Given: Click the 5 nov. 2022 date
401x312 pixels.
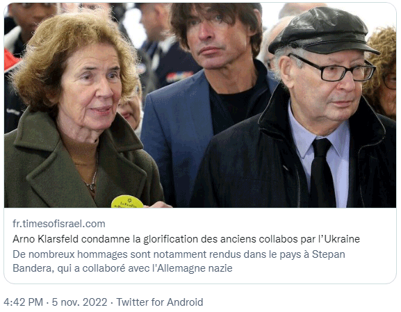Looking at the screenshot, I should coord(79,302).
